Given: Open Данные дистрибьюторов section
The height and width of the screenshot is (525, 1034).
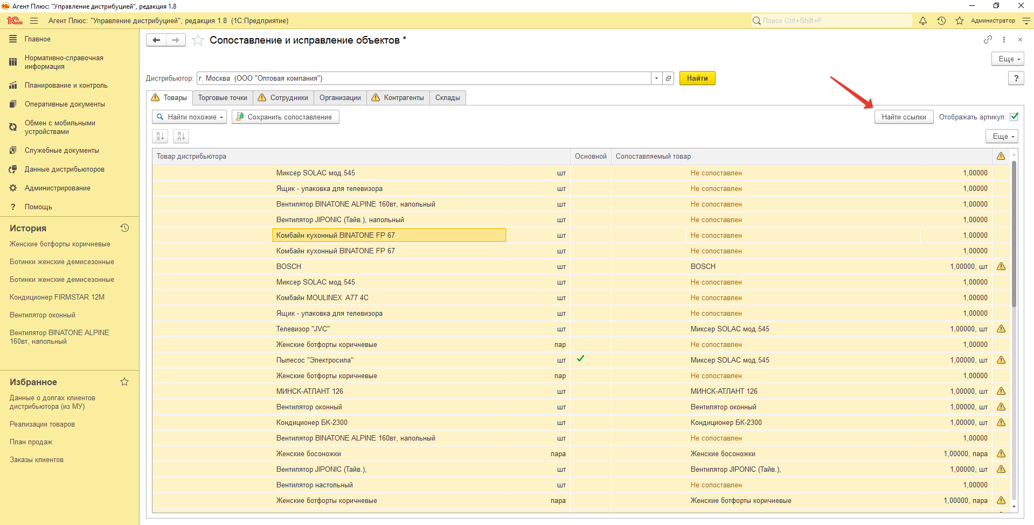Looking at the screenshot, I should coord(65,169).
